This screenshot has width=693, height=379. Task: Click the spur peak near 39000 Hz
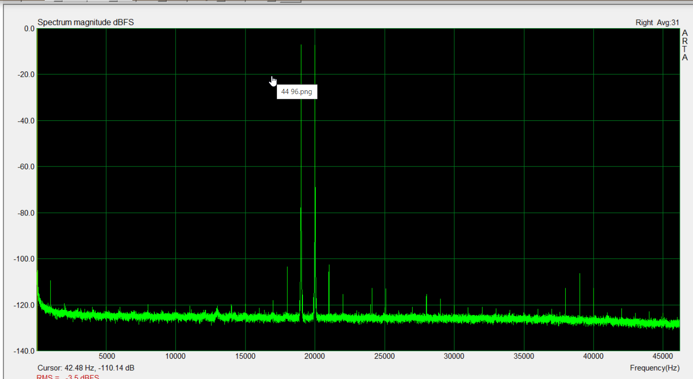(x=579, y=274)
